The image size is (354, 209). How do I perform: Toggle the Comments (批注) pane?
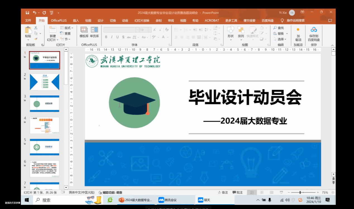[237, 193]
